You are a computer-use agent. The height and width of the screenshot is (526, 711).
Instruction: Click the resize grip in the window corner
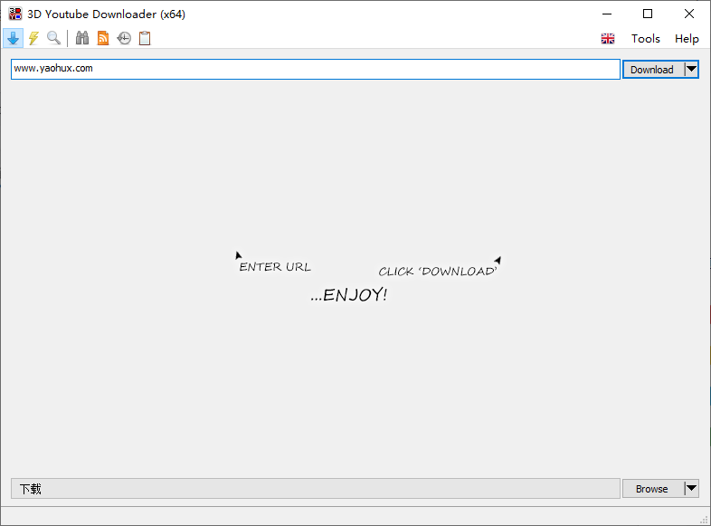704,519
